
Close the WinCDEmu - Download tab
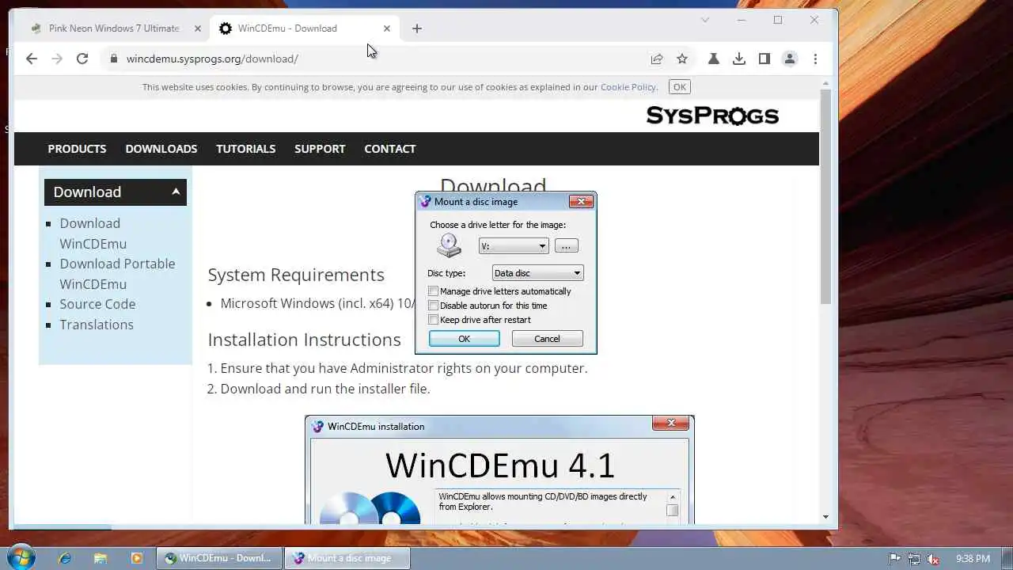(387, 28)
